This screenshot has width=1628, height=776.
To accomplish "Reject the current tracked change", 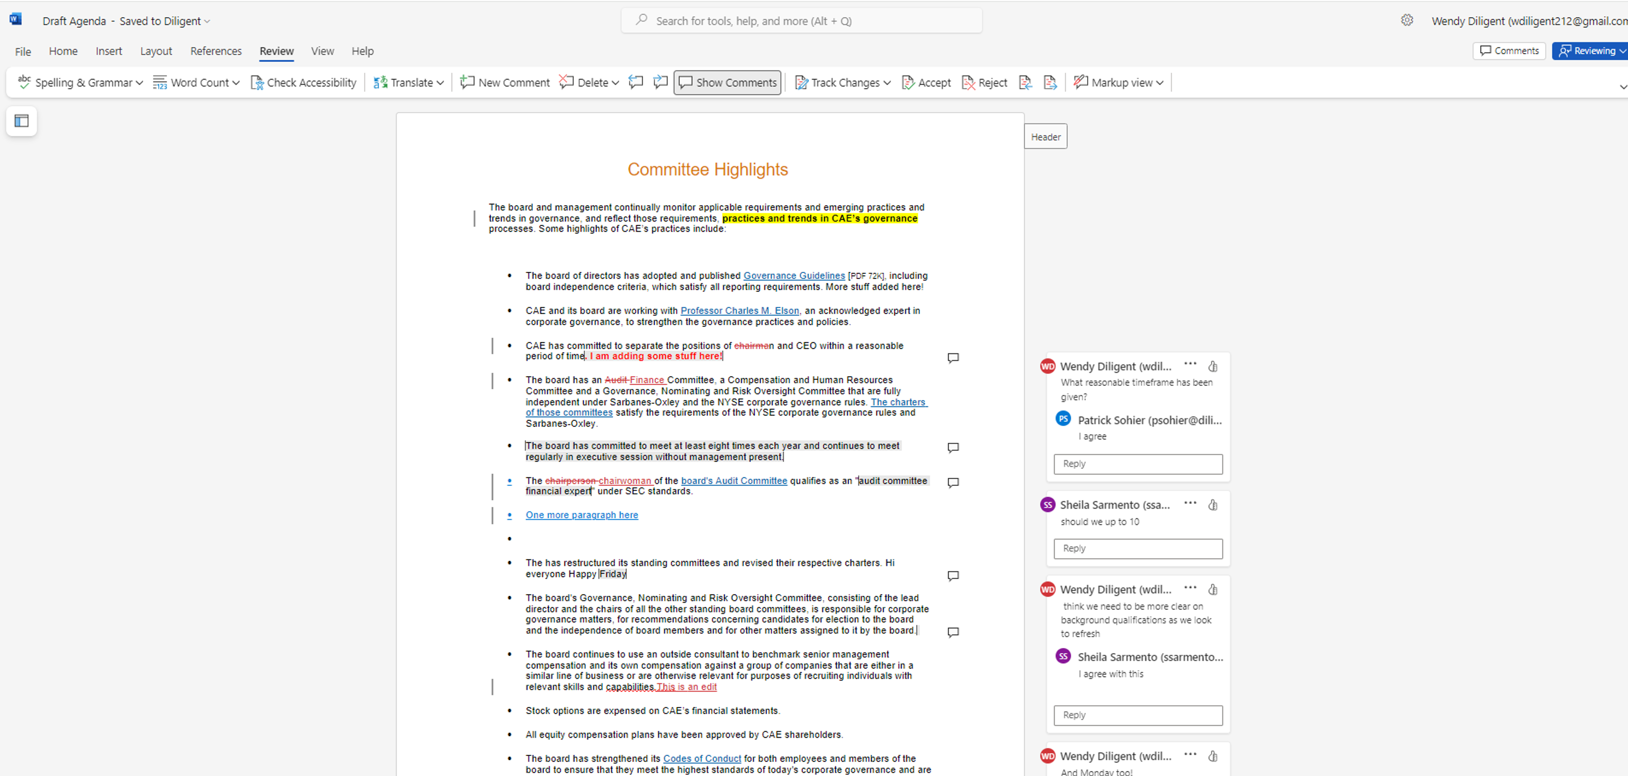I will pyautogui.click(x=984, y=82).
